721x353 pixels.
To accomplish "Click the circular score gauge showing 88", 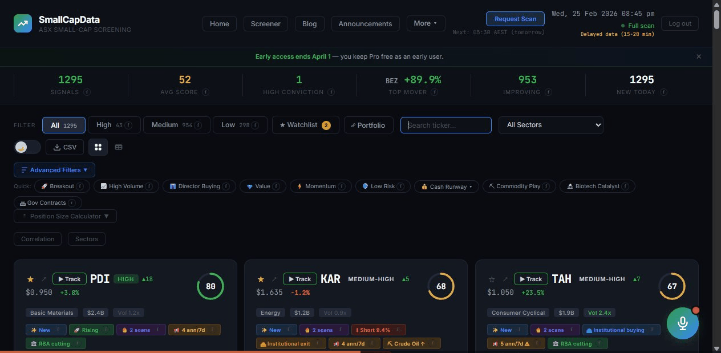I will (210, 286).
